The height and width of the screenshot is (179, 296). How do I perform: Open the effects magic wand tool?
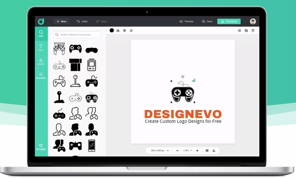pyautogui.click(x=131, y=30)
